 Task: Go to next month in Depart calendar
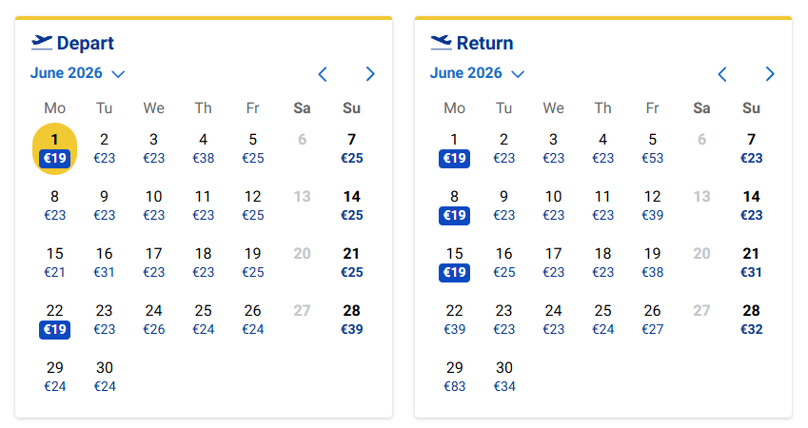click(370, 74)
